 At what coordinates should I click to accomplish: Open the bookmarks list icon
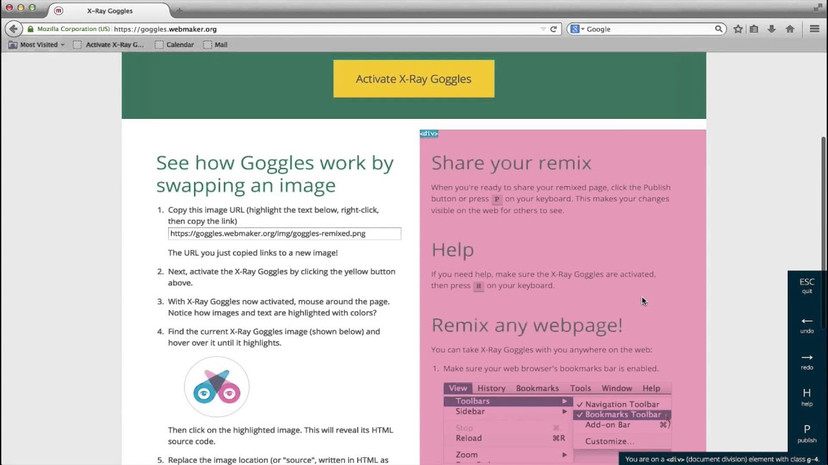(754, 29)
